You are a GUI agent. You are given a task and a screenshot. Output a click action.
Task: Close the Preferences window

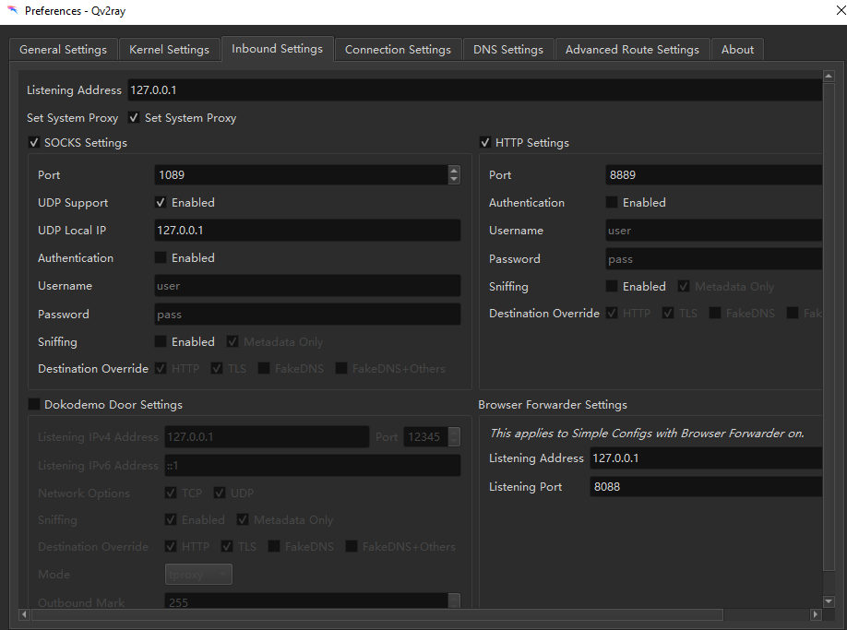(x=841, y=10)
